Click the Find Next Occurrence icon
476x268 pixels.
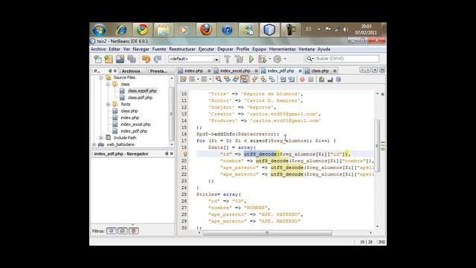pyautogui.click(x=235, y=80)
